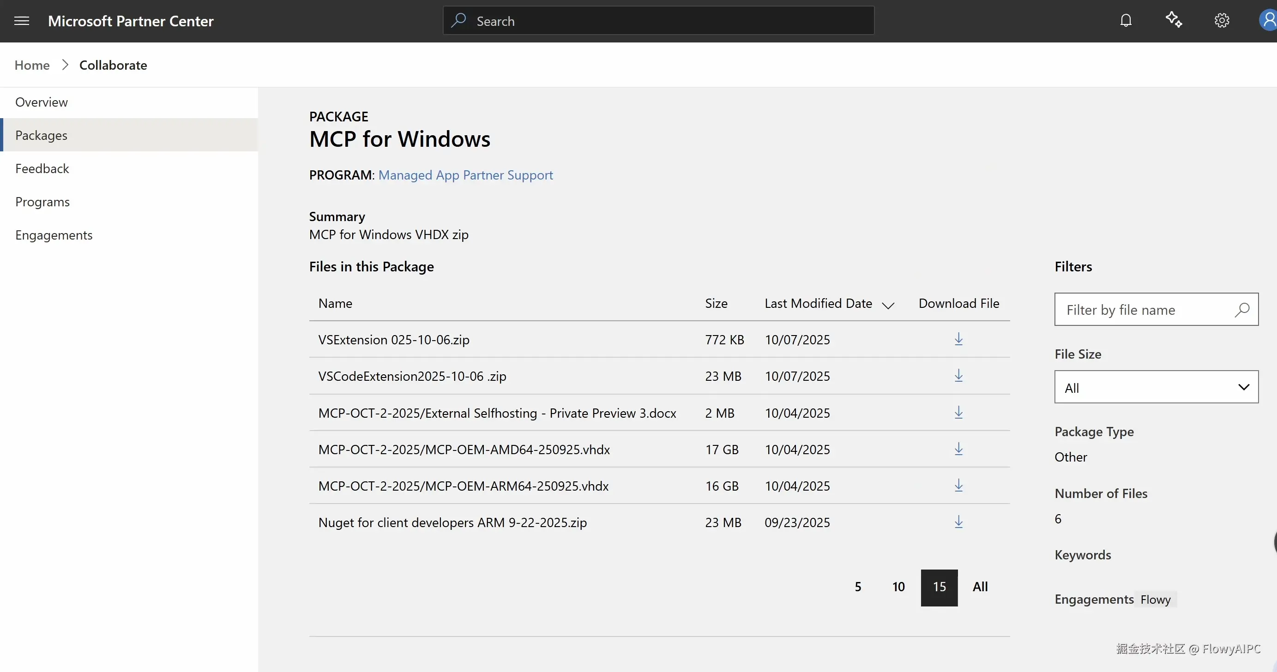
Task: Open Managed App Partner Support link
Action: coord(465,175)
